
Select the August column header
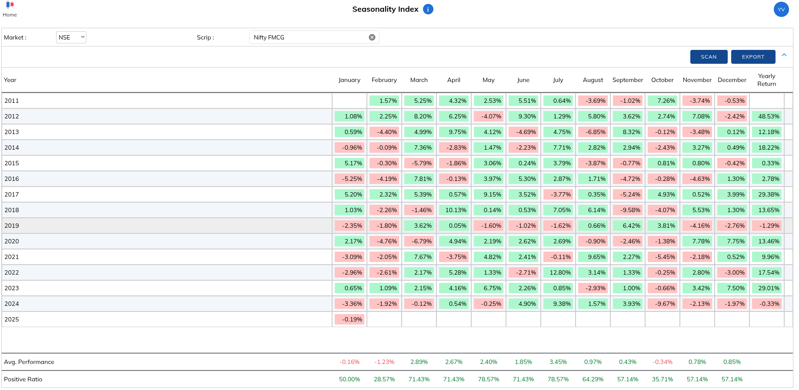coord(593,80)
